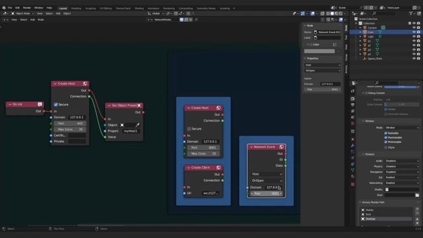Toggle eye visibility for Cube
Screen dimensions: 423x238
click(414, 32)
